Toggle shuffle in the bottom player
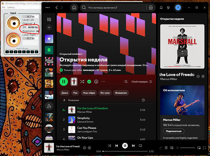Viewport: 210px width, 156px height. point(110,146)
